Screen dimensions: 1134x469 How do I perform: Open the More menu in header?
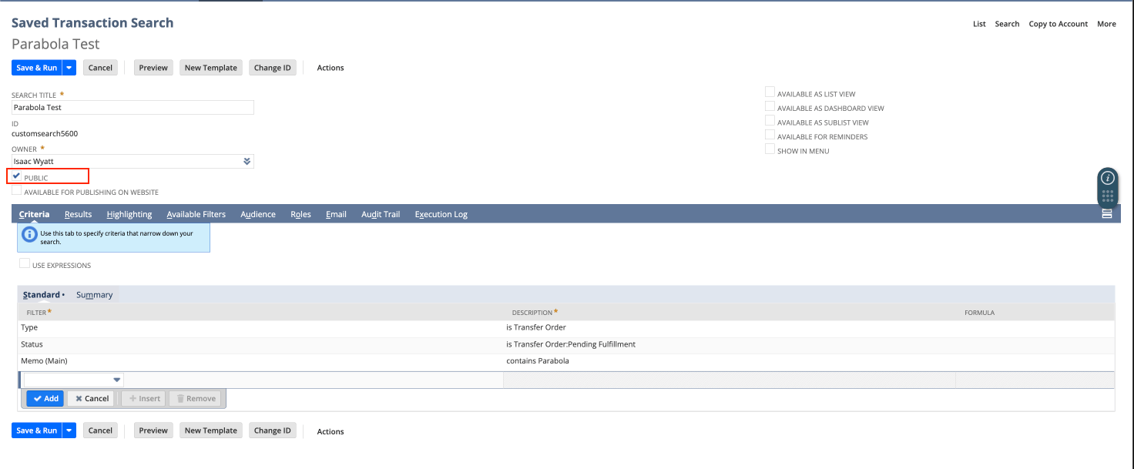[1106, 24]
